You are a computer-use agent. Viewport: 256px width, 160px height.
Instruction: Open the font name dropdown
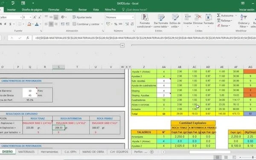coord(21,17)
